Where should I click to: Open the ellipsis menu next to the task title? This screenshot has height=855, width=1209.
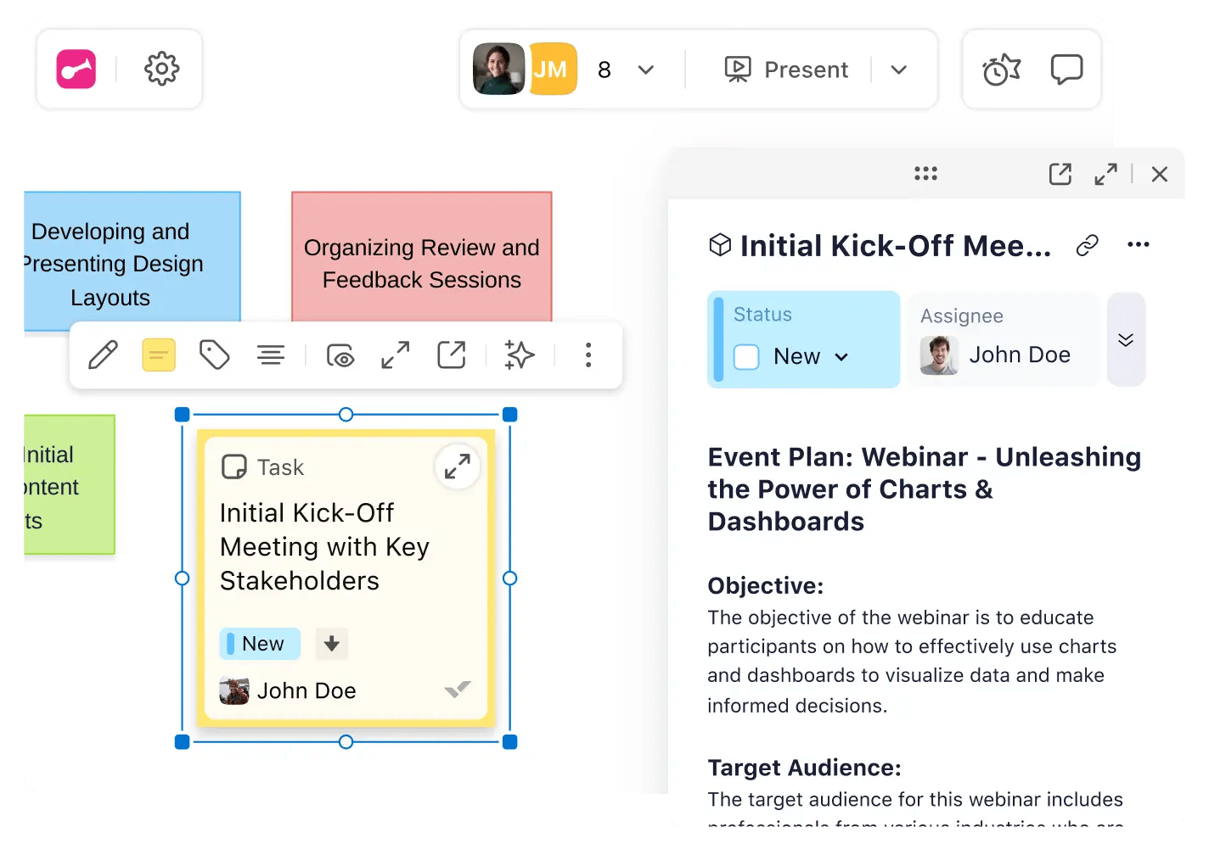click(1139, 245)
